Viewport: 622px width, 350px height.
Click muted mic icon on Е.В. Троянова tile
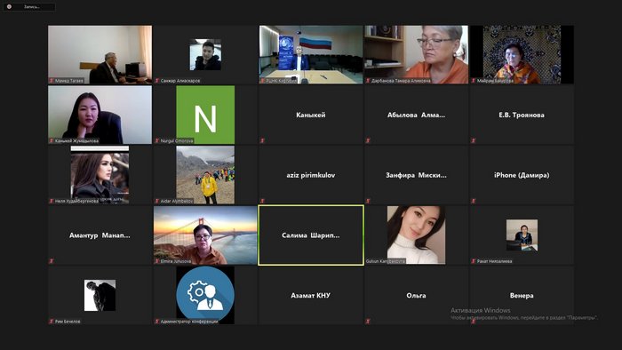(x=474, y=140)
